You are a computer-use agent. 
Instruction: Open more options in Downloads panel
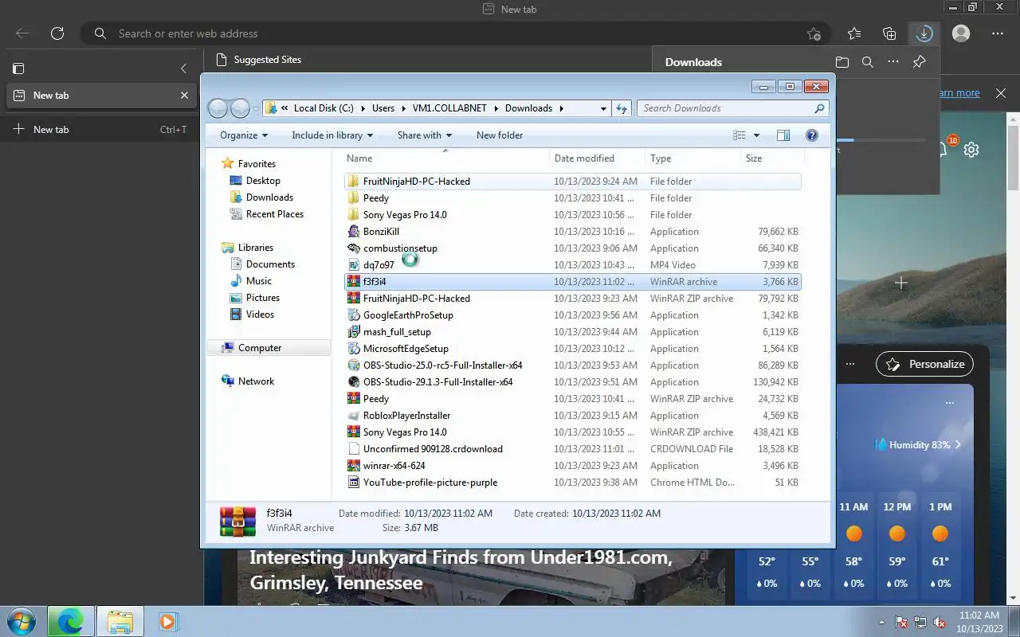pyautogui.click(x=893, y=62)
